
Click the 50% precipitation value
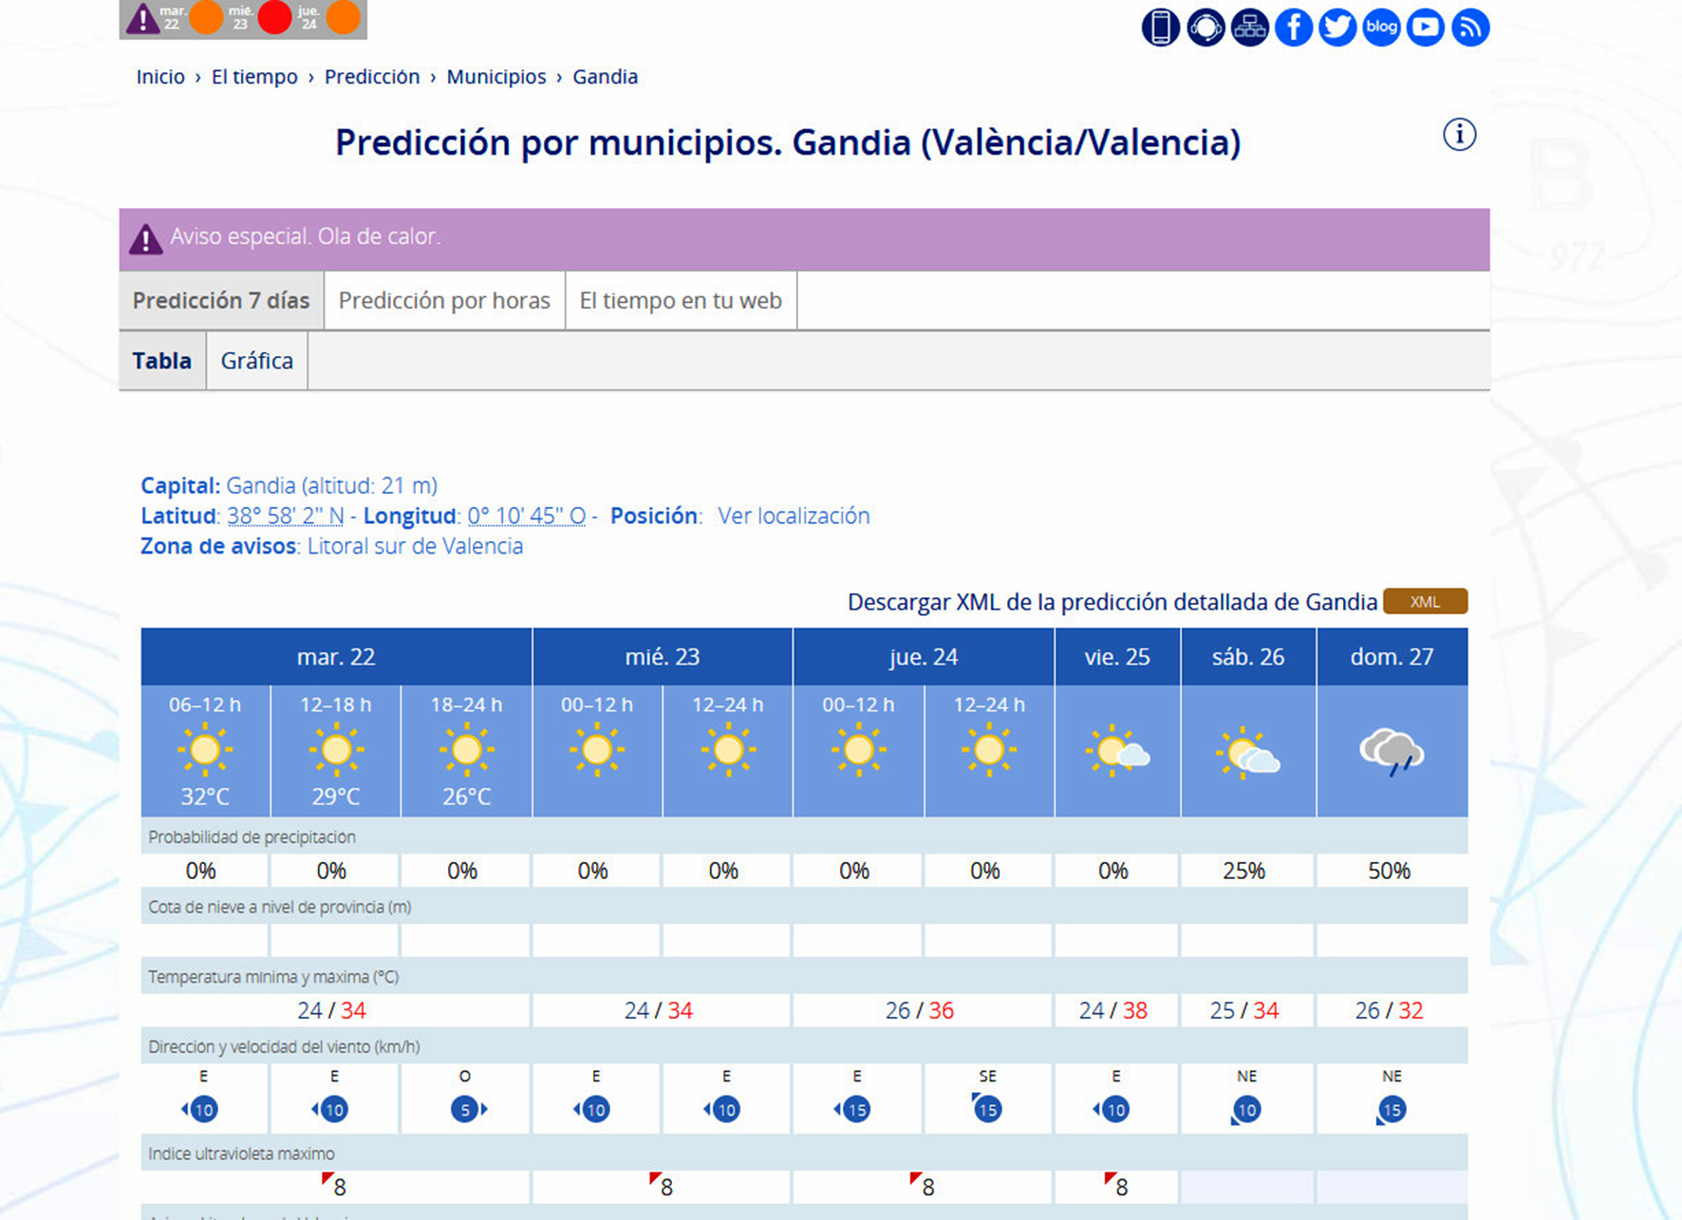[1389, 871]
